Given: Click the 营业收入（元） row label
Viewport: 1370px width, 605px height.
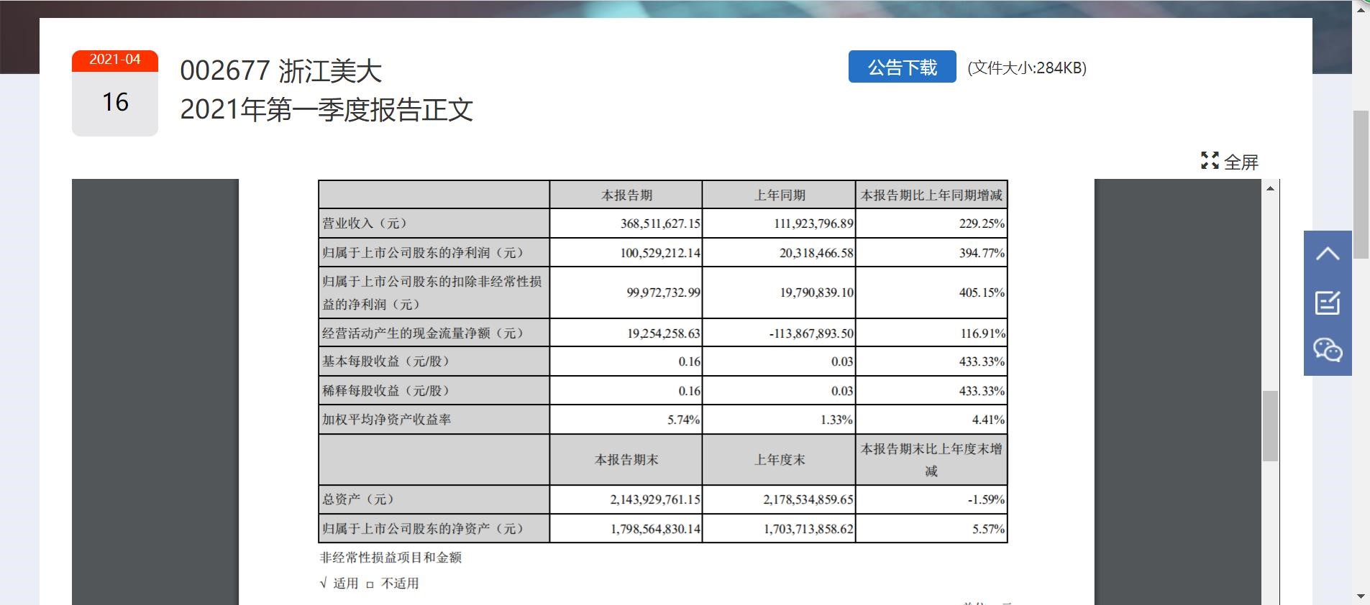Looking at the screenshot, I should [x=365, y=223].
